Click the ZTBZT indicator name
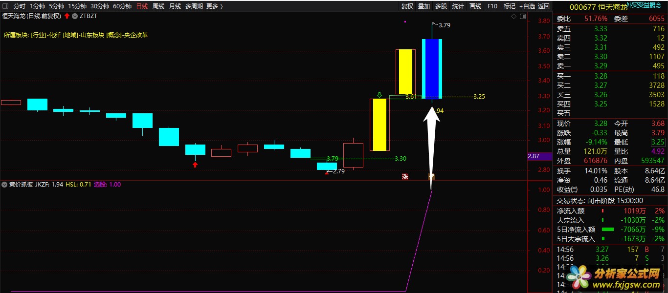This screenshot has height=293, width=668. 89,16
